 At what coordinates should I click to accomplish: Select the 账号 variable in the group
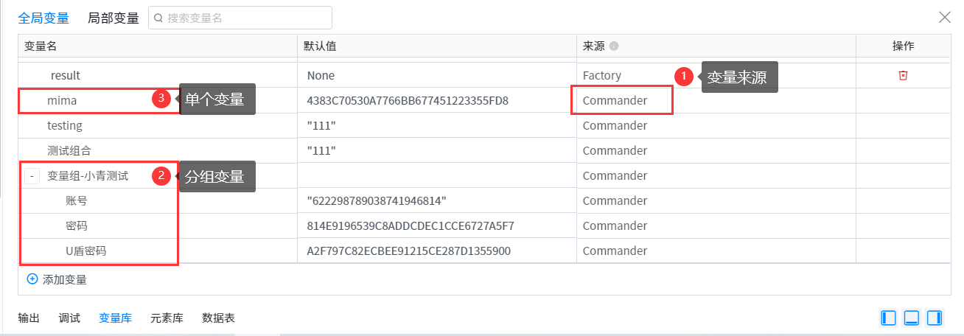click(x=77, y=200)
